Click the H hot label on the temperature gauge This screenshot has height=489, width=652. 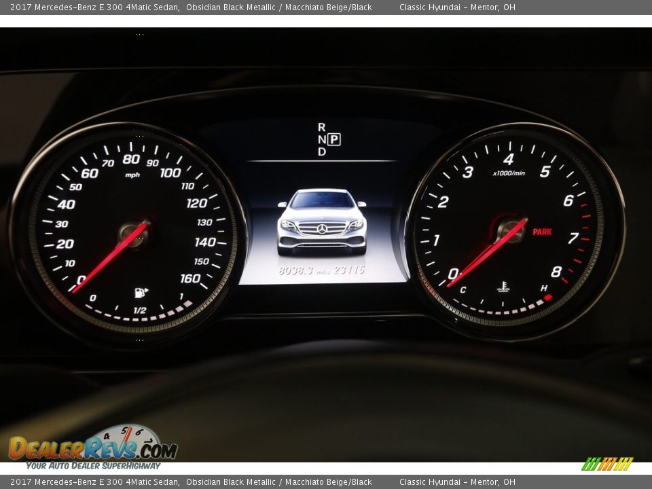point(544,288)
